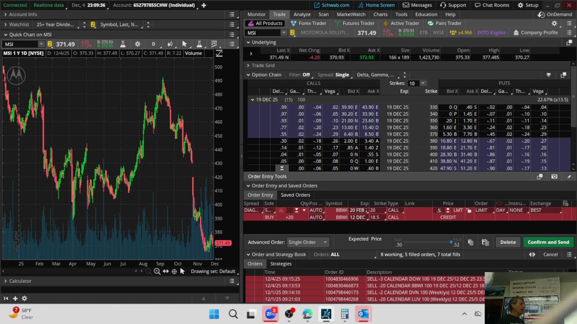Collapse the left sidebar arrow icon

[6, 298]
